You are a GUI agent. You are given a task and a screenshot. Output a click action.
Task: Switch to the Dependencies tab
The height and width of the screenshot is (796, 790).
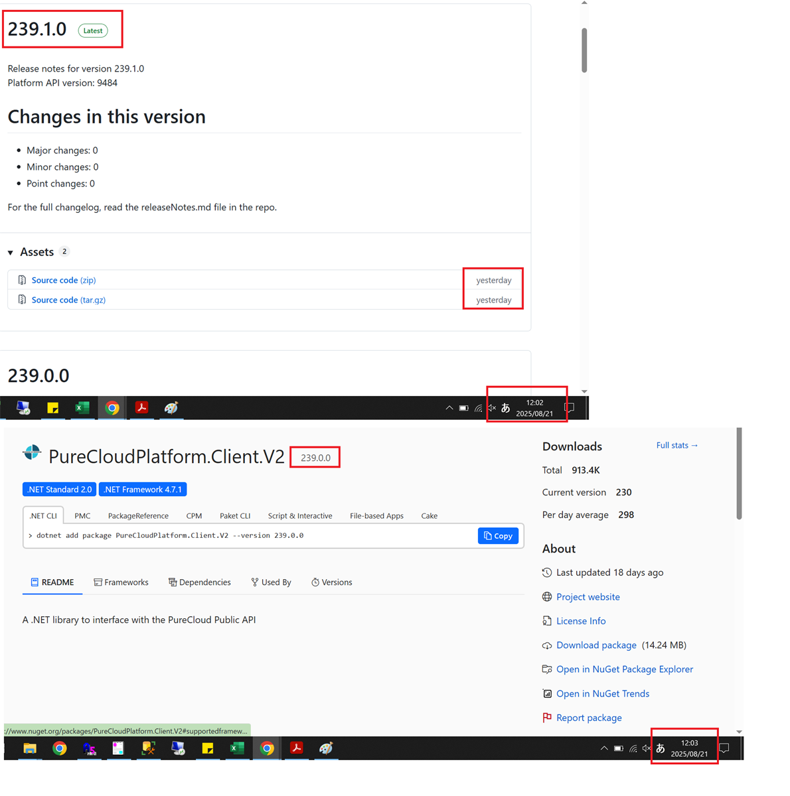coord(200,582)
